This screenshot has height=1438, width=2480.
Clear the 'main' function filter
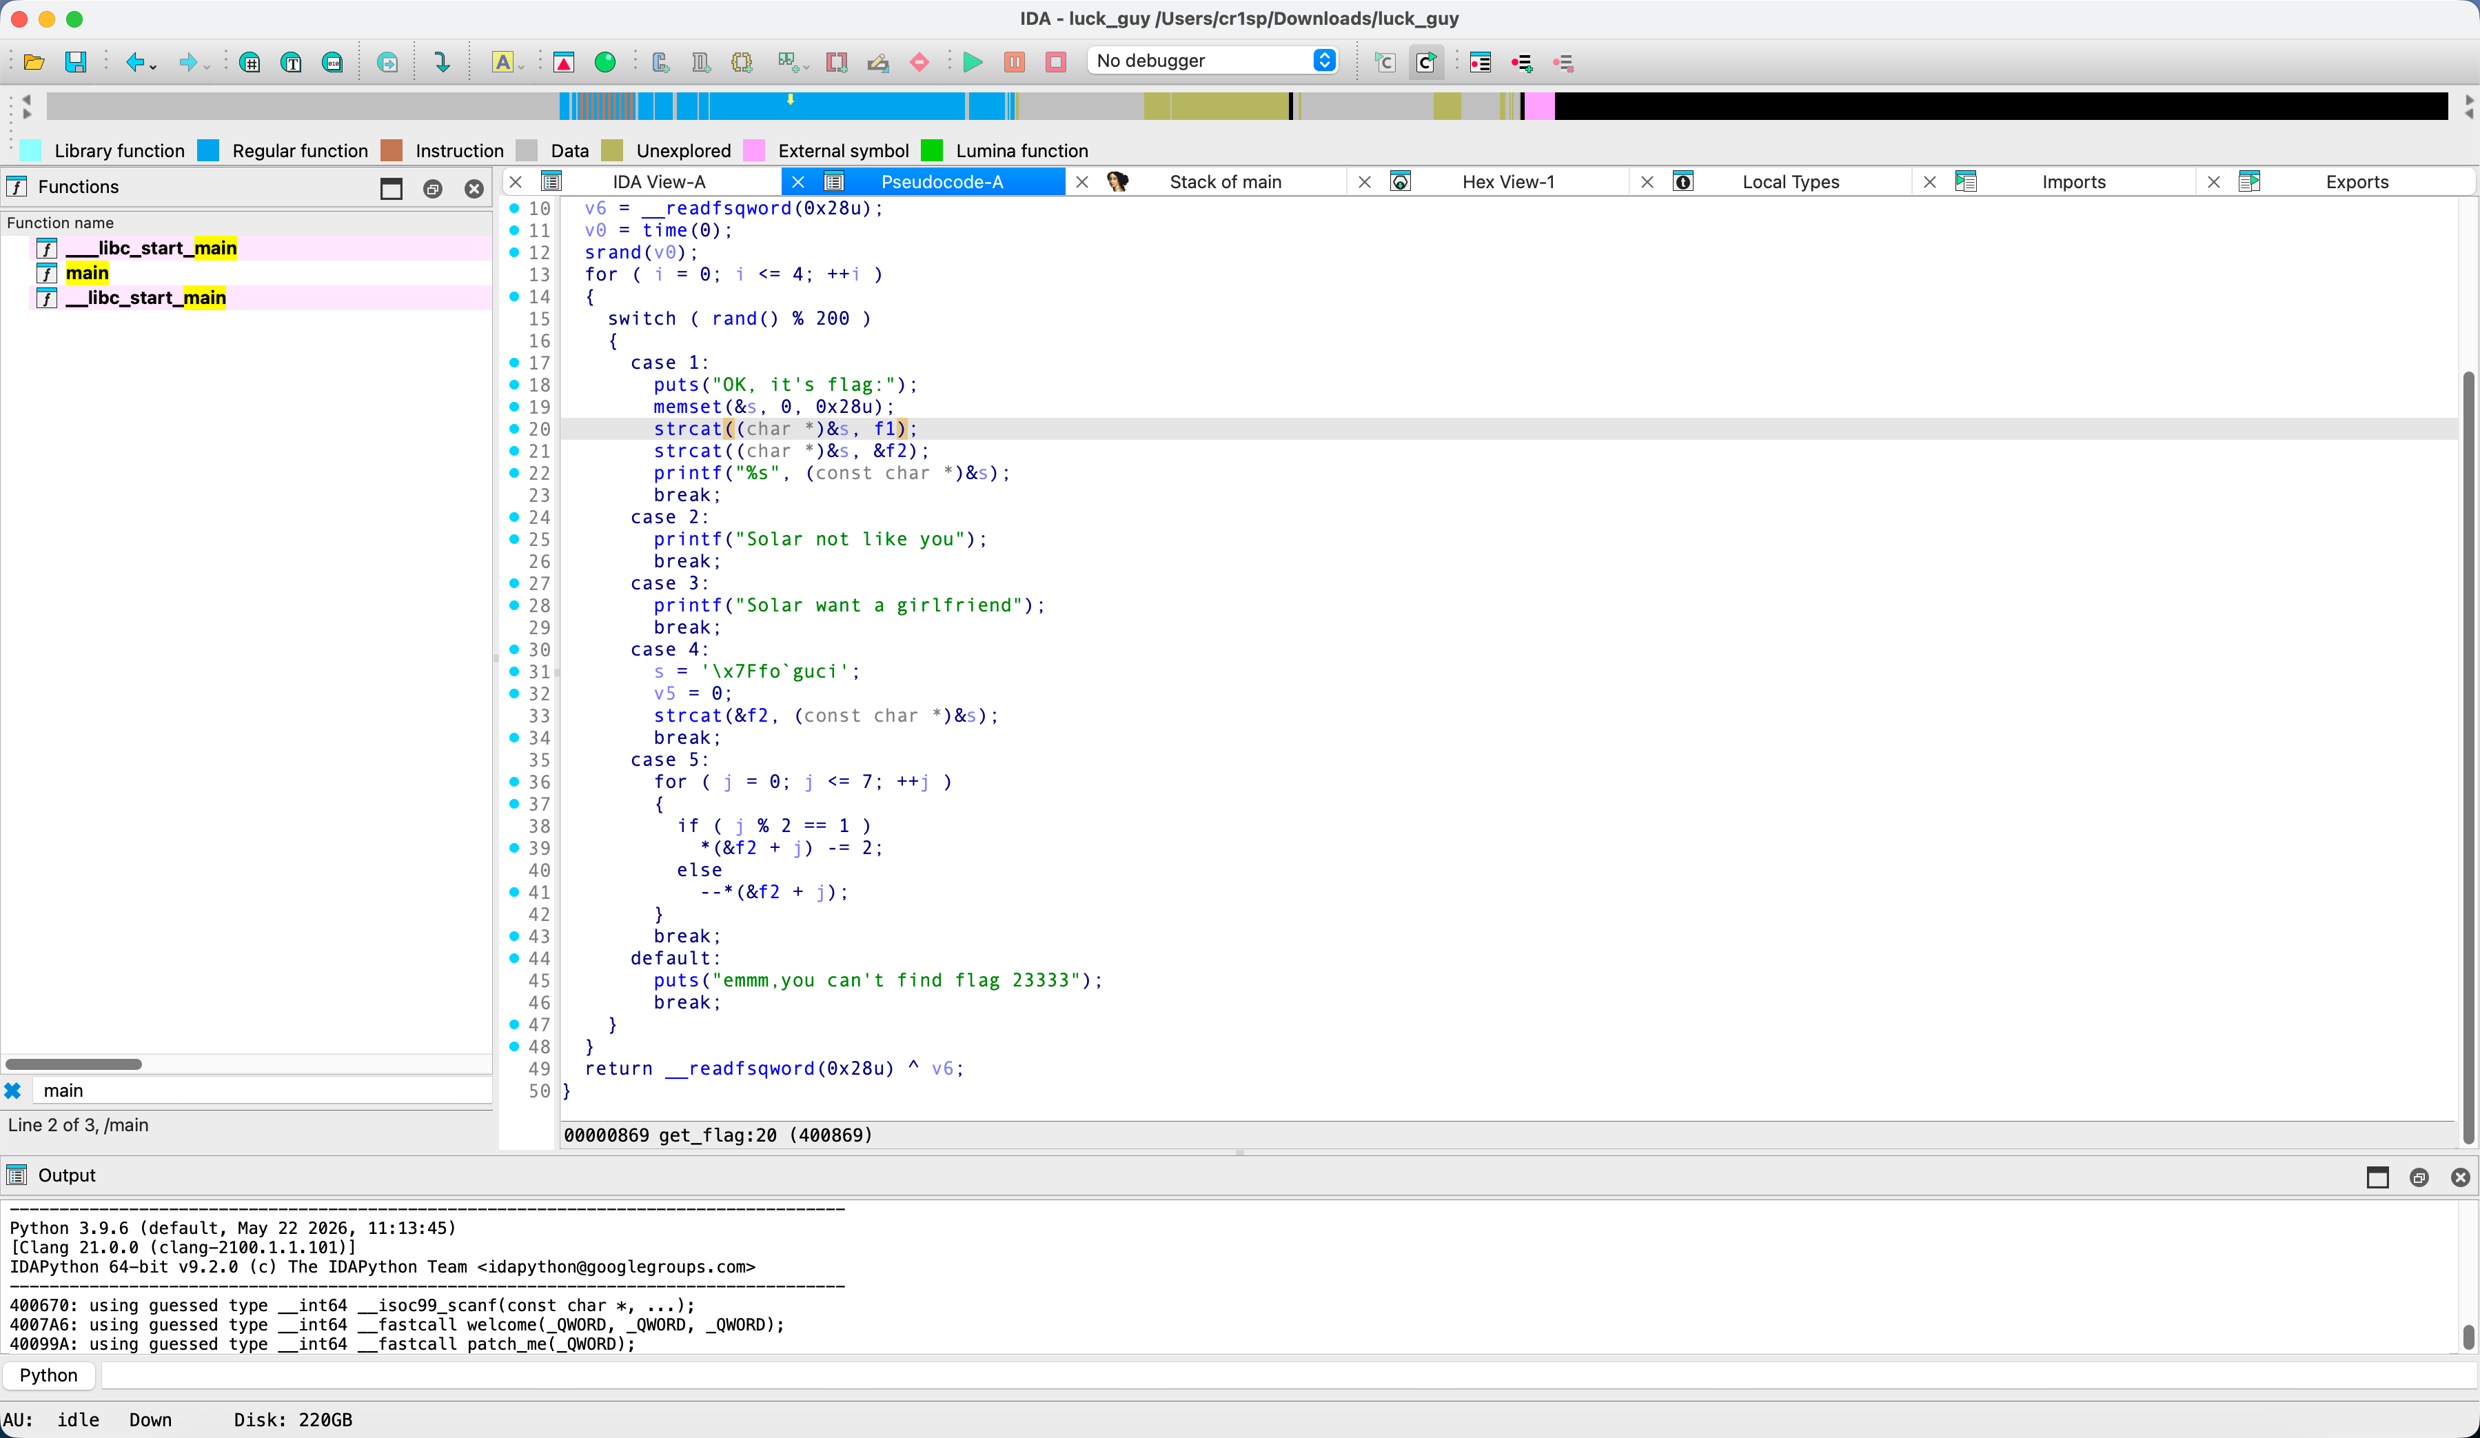pos(13,1091)
